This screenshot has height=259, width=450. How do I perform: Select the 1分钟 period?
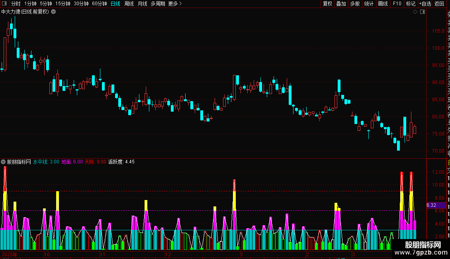(30, 4)
